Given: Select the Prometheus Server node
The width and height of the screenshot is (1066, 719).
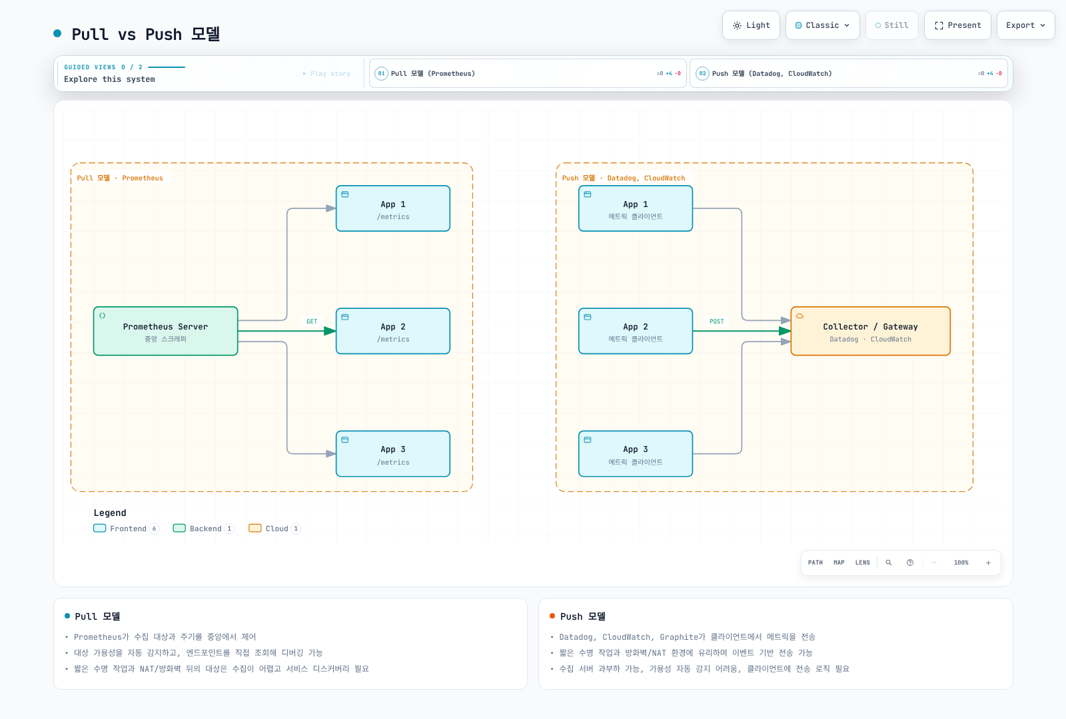Looking at the screenshot, I should coord(166,331).
